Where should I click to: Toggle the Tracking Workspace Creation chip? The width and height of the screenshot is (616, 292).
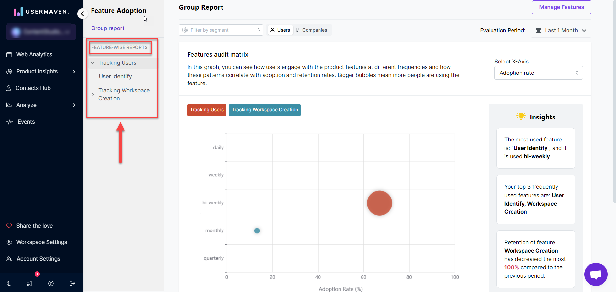pyautogui.click(x=265, y=110)
